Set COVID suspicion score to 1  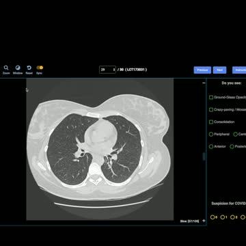(222, 217)
